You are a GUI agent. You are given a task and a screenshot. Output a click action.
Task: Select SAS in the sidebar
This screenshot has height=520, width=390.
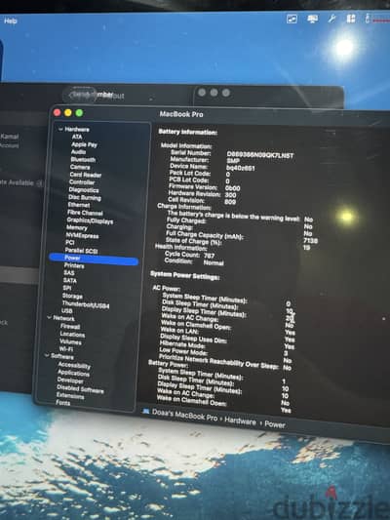coord(69,273)
